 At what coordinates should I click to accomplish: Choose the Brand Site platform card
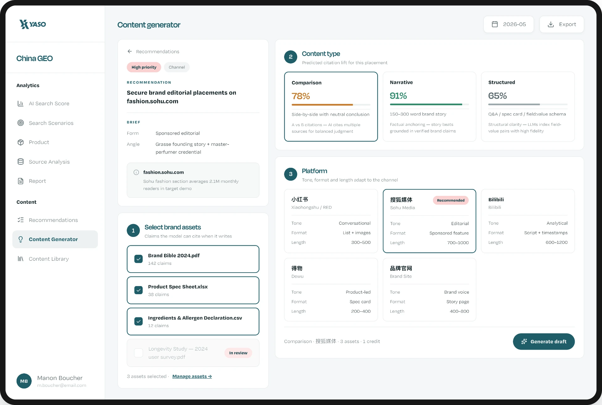pyautogui.click(x=429, y=290)
